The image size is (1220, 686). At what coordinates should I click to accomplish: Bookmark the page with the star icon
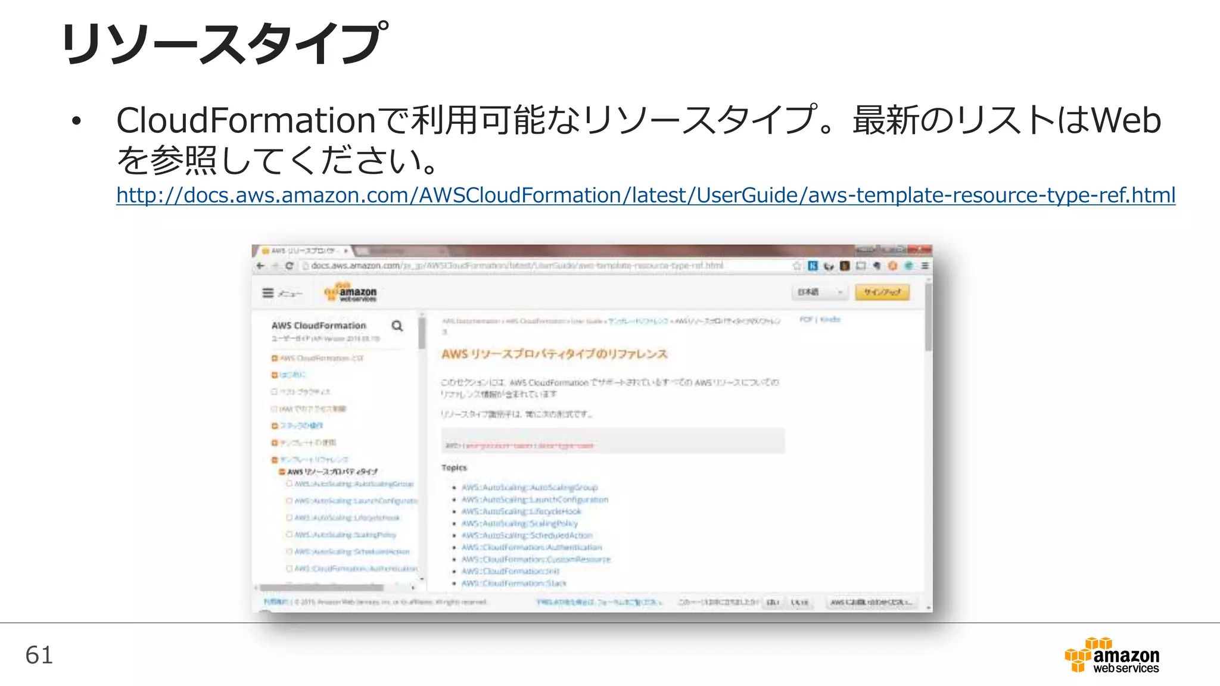(796, 266)
